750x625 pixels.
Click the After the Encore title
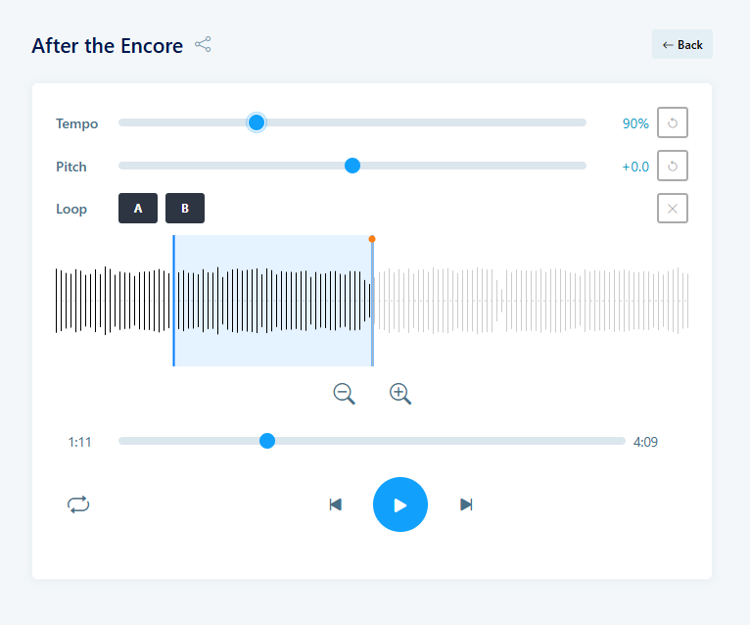point(107,46)
